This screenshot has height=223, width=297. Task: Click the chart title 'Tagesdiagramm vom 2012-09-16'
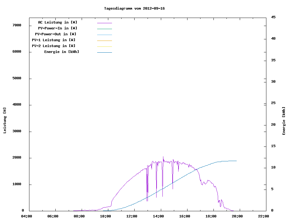click(134, 8)
